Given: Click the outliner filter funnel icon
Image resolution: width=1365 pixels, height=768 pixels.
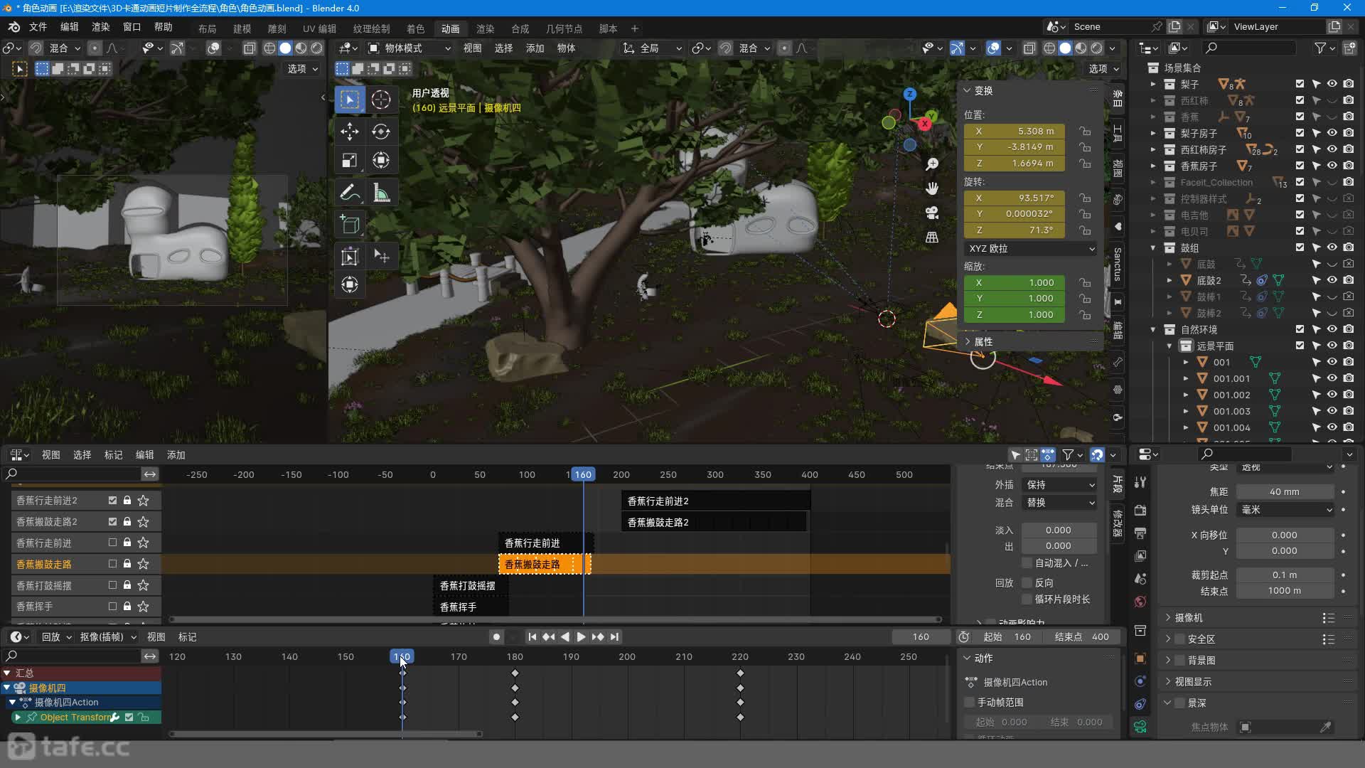Looking at the screenshot, I should click(x=1320, y=48).
